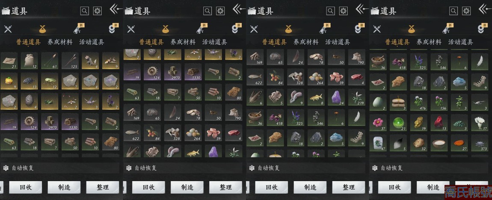Select the green orb item with count 21
492x200 pixels.
(x=398, y=123)
